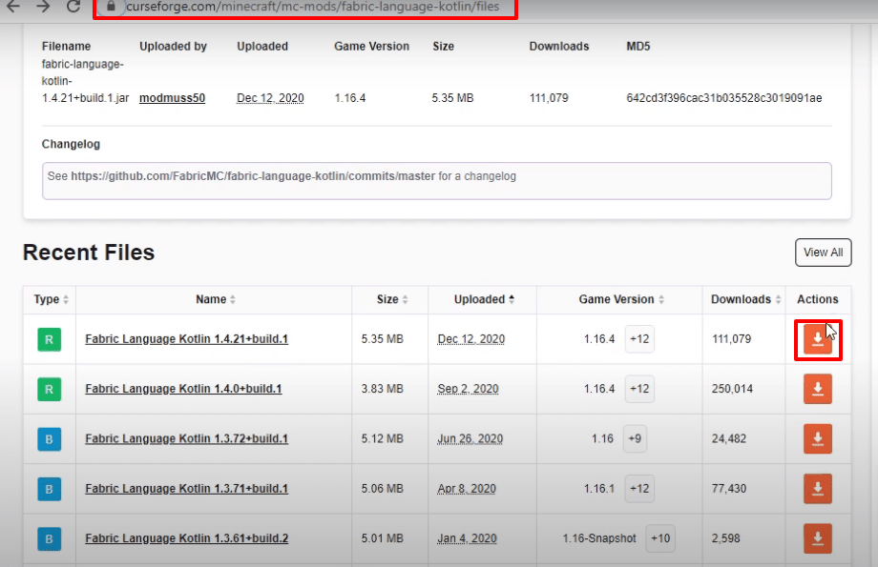878x567 pixels.
Task: Expand +12 game versions for 1.4.21+build.1
Action: click(639, 339)
